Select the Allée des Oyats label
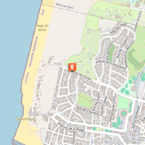The height and width of the screenshot is (145, 145). click(118, 28)
